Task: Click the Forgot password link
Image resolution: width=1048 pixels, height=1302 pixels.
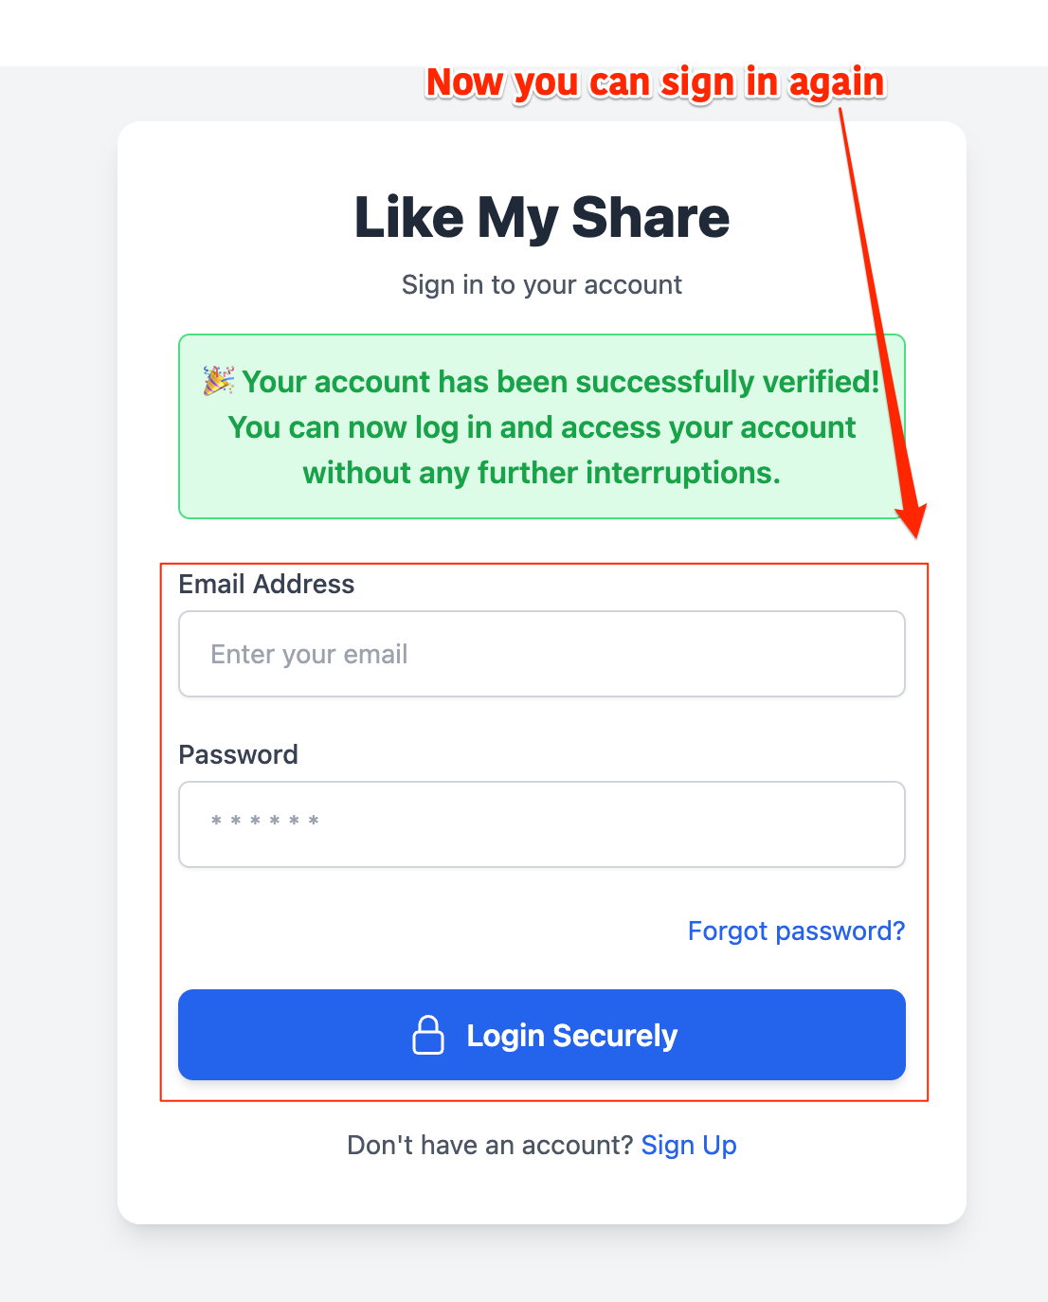Action: [x=796, y=931]
